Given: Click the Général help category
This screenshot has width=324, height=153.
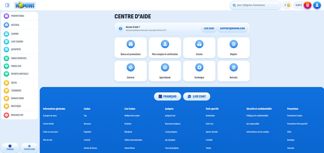Looking at the screenshot, I should pos(131,71).
